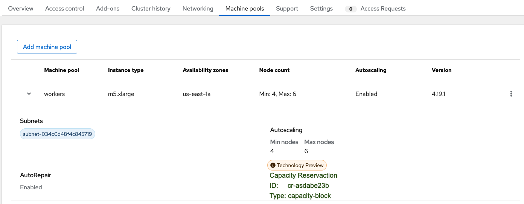Open the Support tab
This screenshot has height=204, width=524.
[x=287, y=8]
